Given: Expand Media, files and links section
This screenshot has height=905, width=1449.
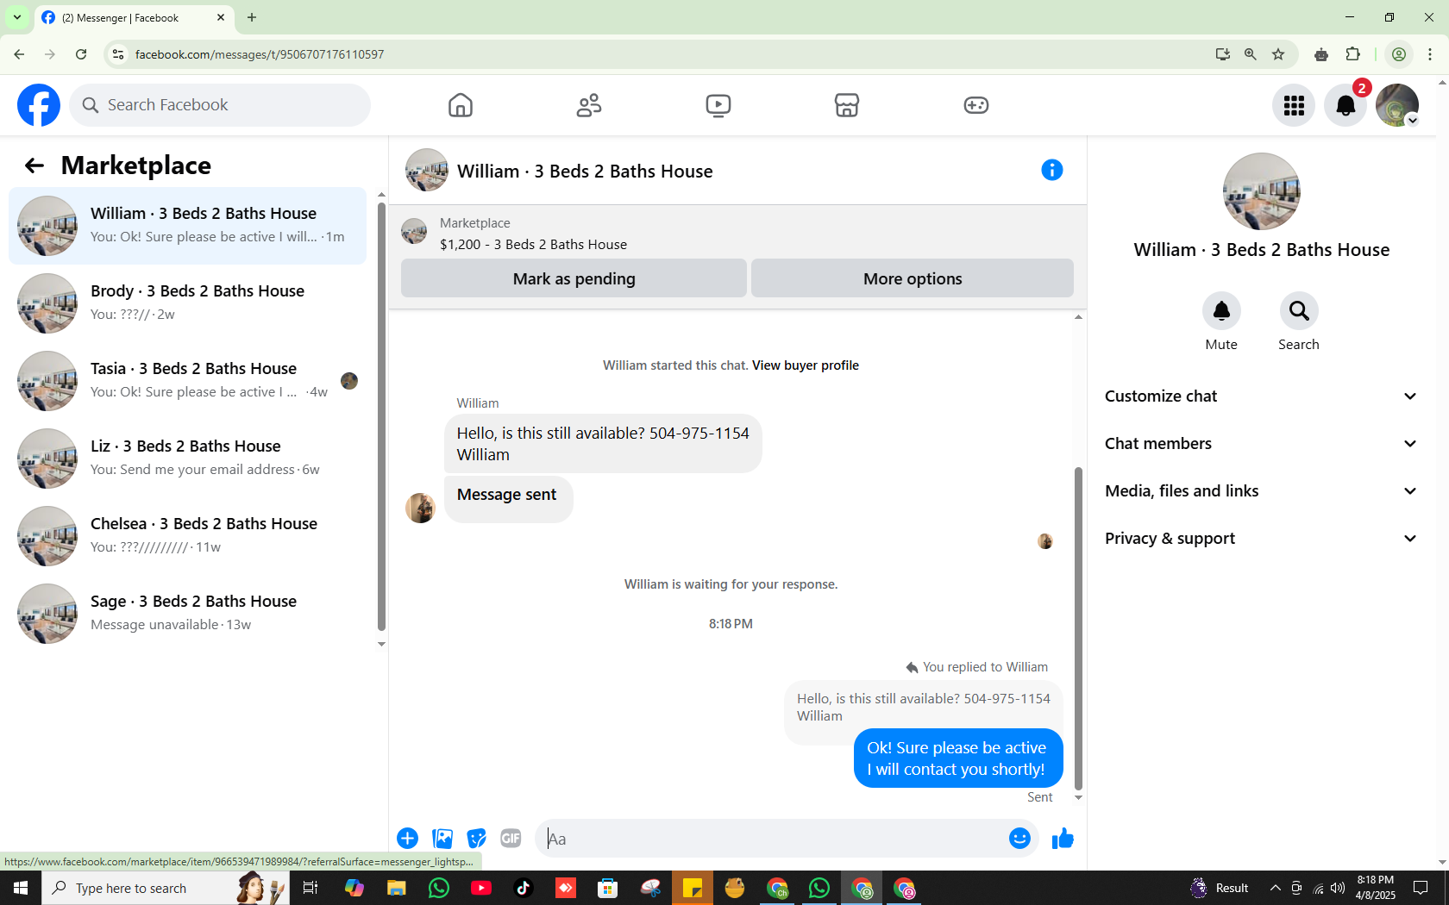Looking at the screenshot, I should point(1261,491).
